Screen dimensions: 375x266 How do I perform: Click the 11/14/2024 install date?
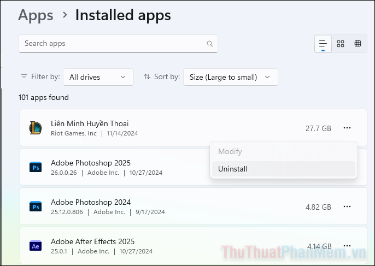point(122,133)
